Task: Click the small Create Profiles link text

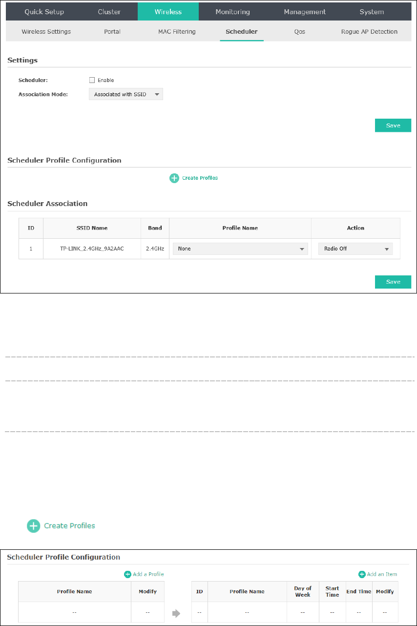Action: pyautogui.click(x=200, y=178)
